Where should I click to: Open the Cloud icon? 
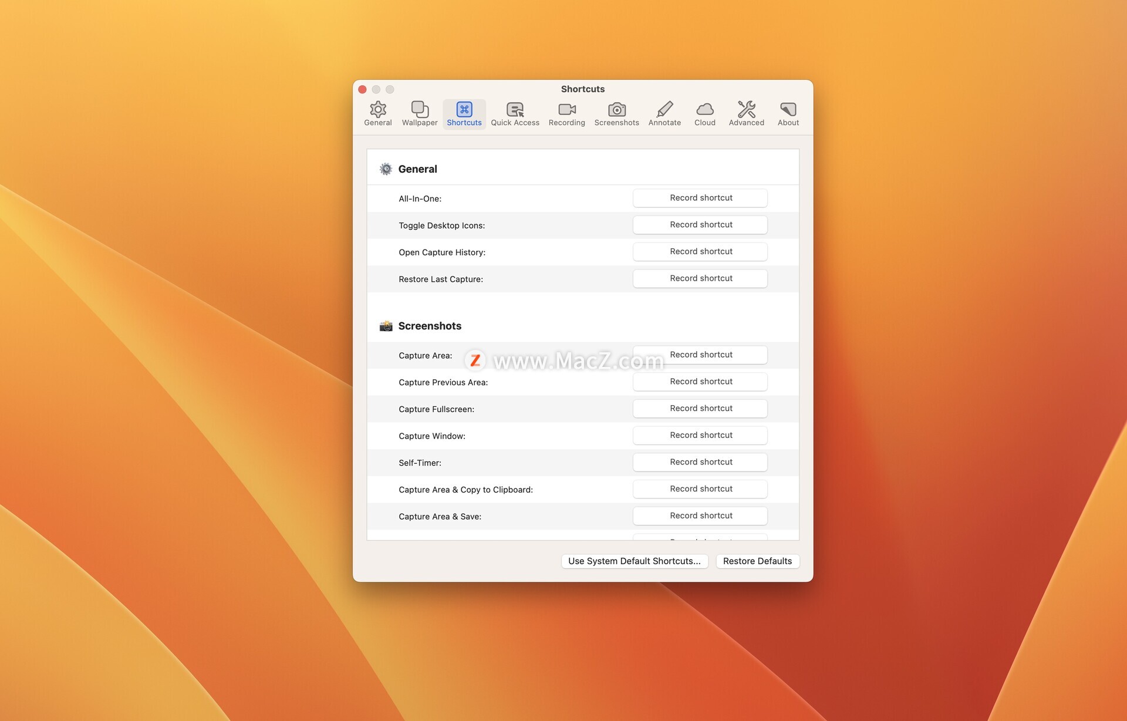click(x=704, y=110)
